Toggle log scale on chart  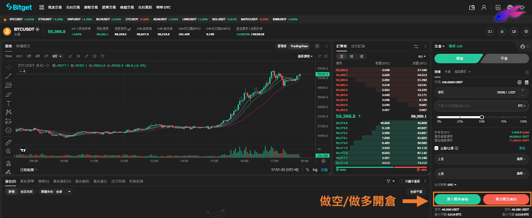pyautogui.click(x=315, y=169)
